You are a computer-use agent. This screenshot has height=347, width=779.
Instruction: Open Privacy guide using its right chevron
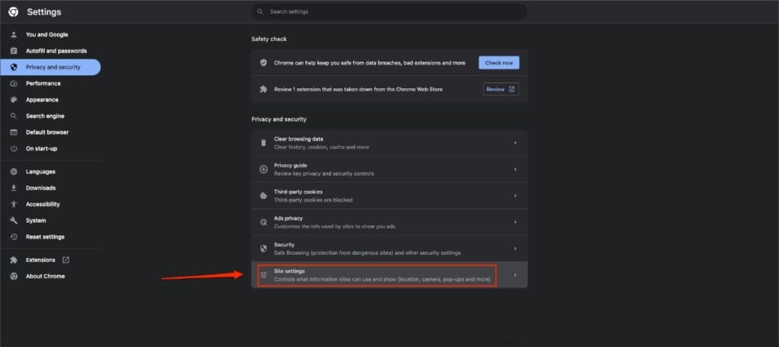[515, 170]
